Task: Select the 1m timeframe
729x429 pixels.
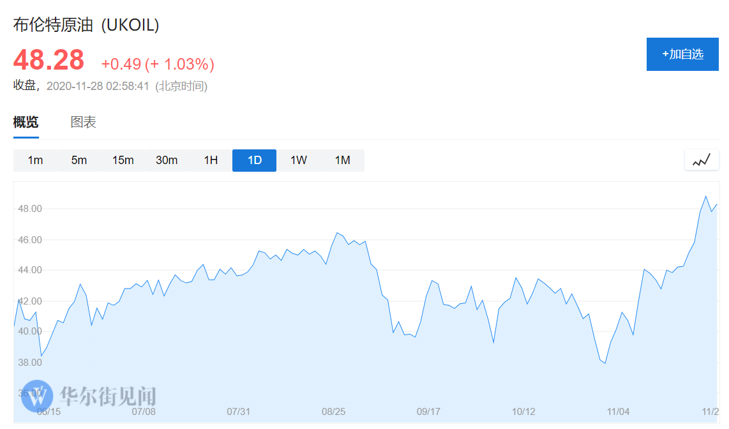Action: 35,160
